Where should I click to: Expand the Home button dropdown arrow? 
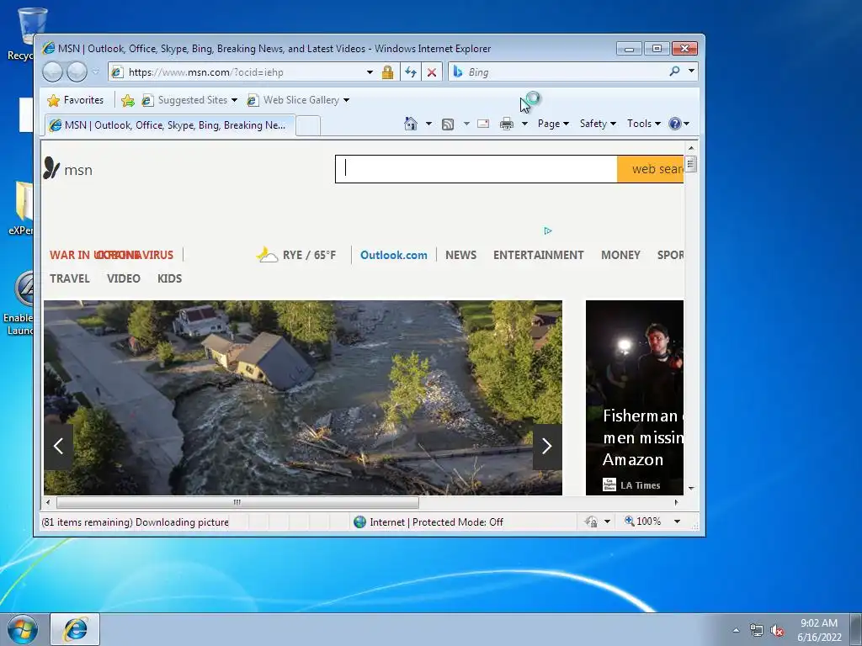pyautogui.click(x=428, y=124)
